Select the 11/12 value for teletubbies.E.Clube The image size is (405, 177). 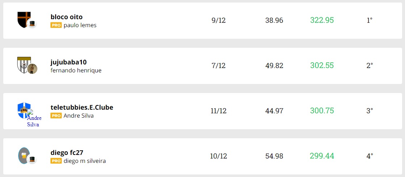click(218, 111)
